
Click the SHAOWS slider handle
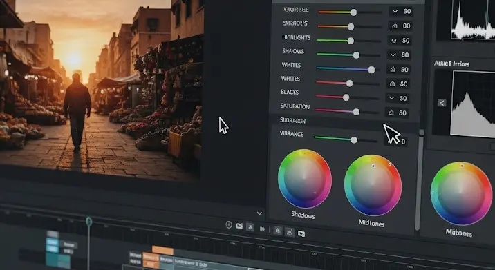pos(357,55)
